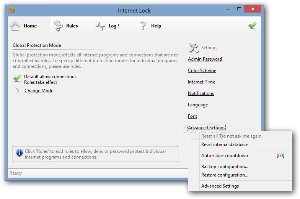300x199 pixels.
Task: Click Advanced Settings at menu bottom
Action: coord(220,186)
